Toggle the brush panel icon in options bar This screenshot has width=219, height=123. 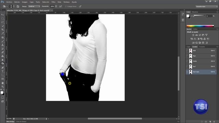tap(18, 6)
